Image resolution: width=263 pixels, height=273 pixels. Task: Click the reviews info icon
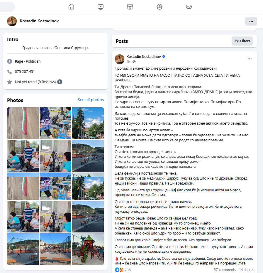click(60, 82)
